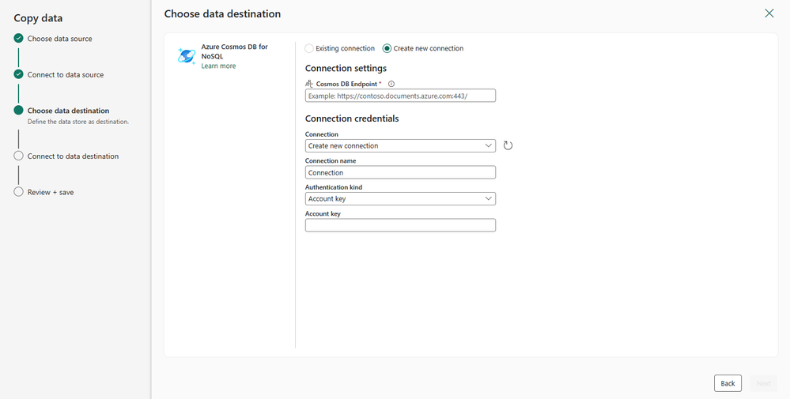Click the Review + save step circle
The image size is (790, 399).
[18, 192]
